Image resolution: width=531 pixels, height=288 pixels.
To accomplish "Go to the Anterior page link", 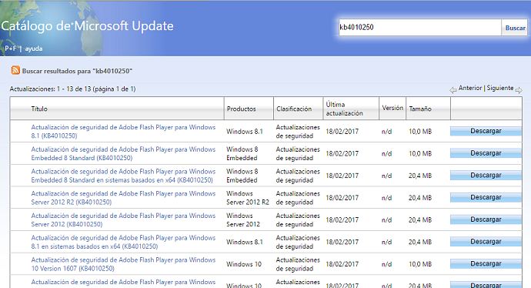I will (470, 88).
